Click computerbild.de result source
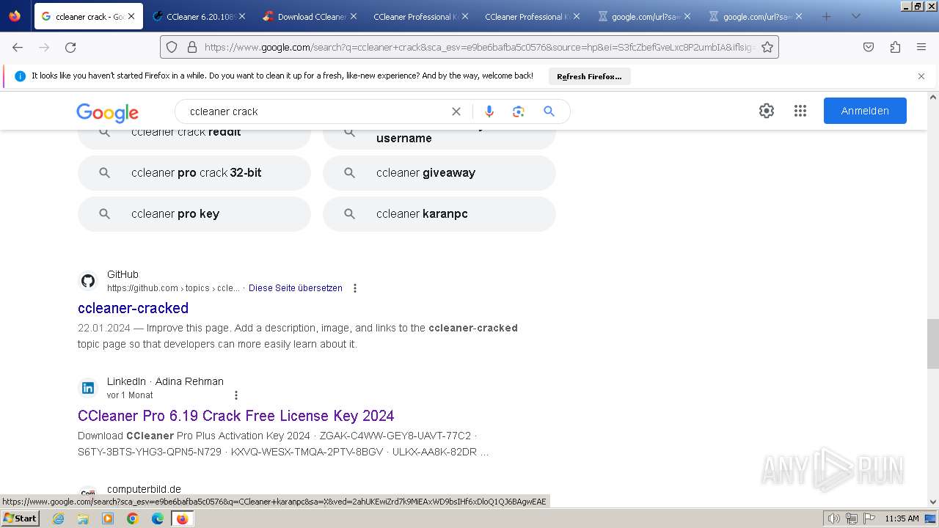The width and height of the screenshot is (939, 528). pos(144,489)
